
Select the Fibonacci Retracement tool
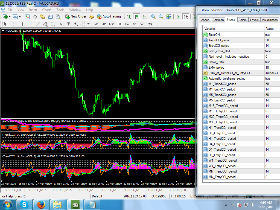tap(53, 24)
